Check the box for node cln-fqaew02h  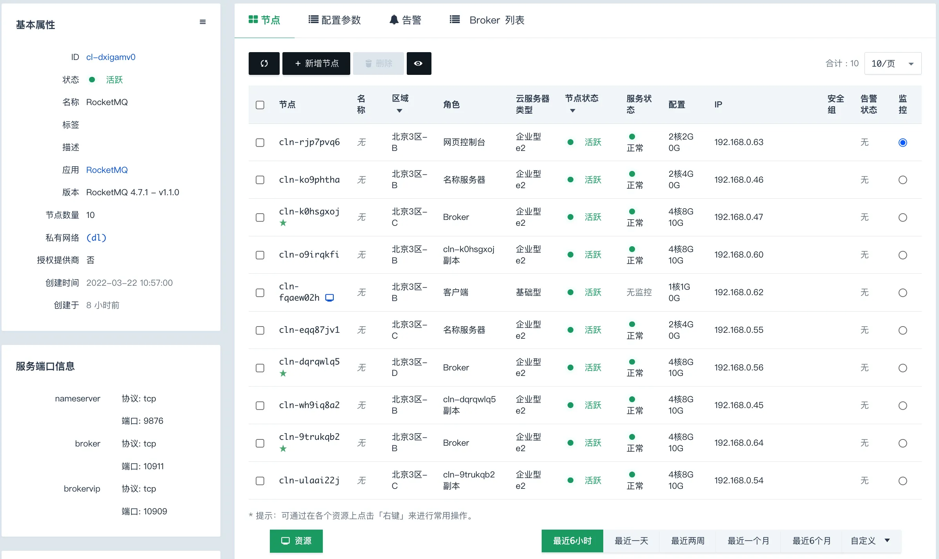[x=260, y=293]
